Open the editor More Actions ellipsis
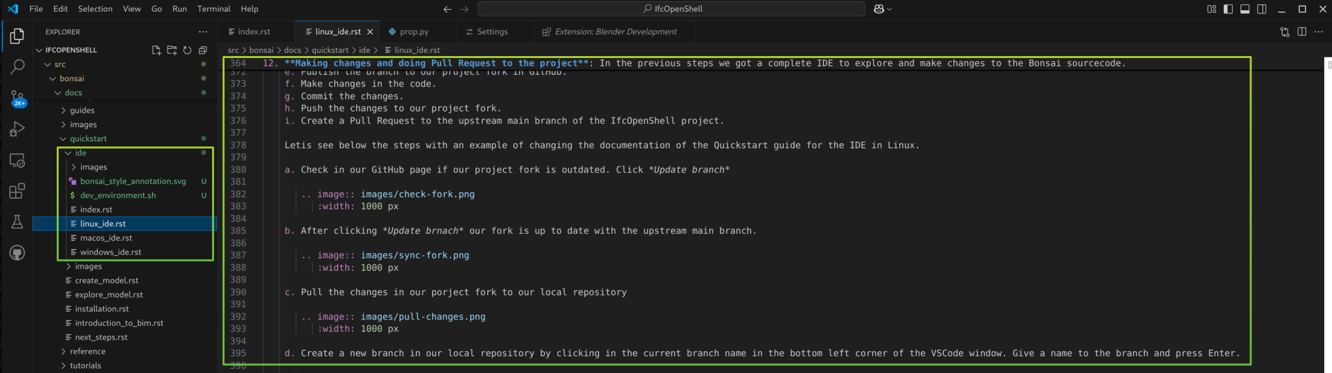1332x373 pixels. click(x=1318, y=32)
